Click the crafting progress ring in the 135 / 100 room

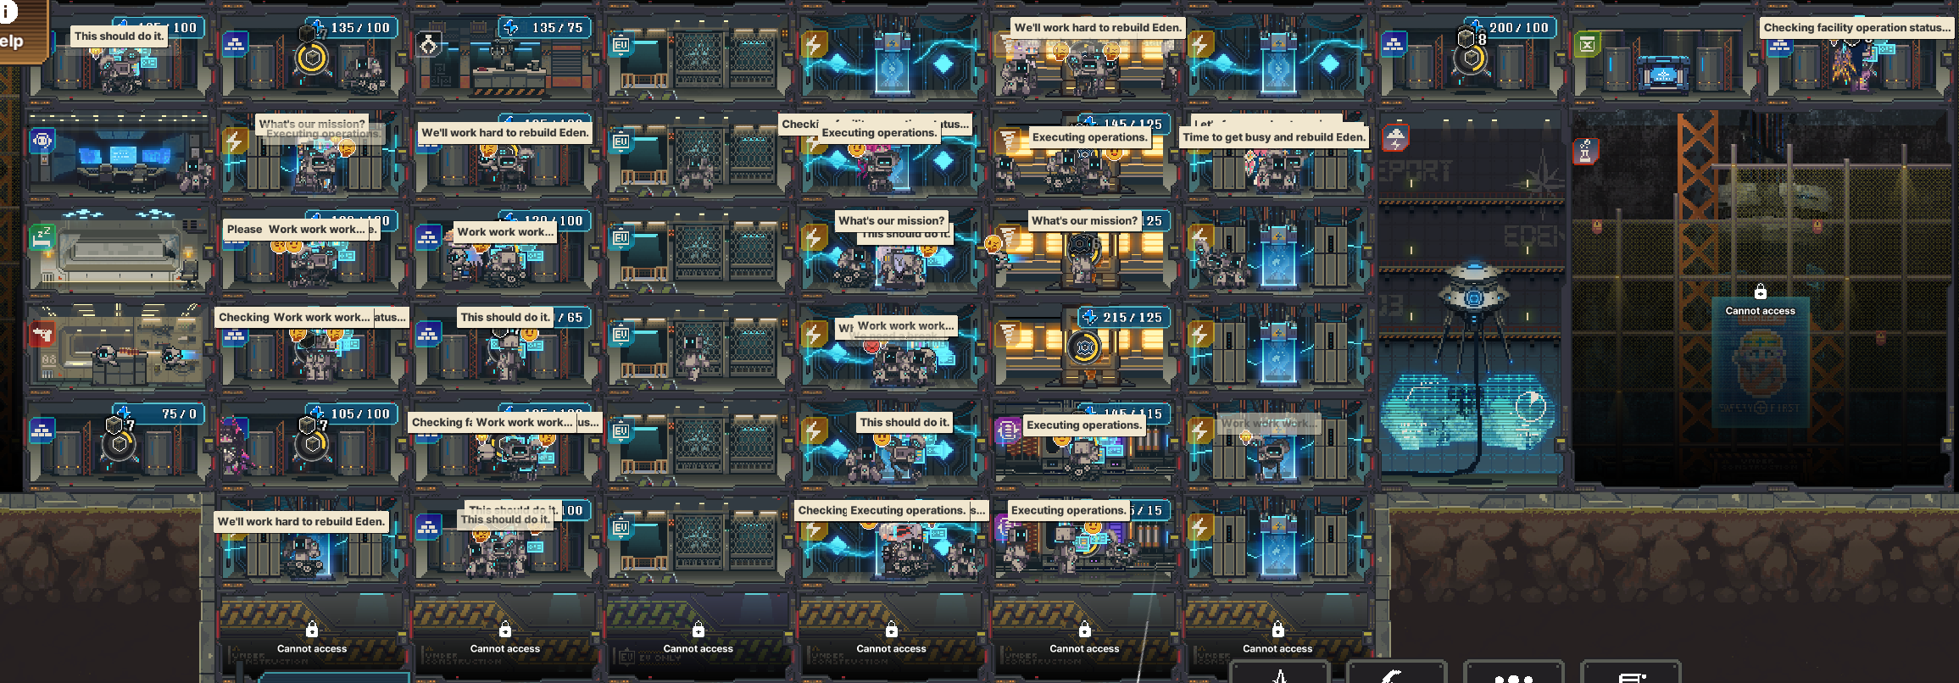(x=313, y=58)
